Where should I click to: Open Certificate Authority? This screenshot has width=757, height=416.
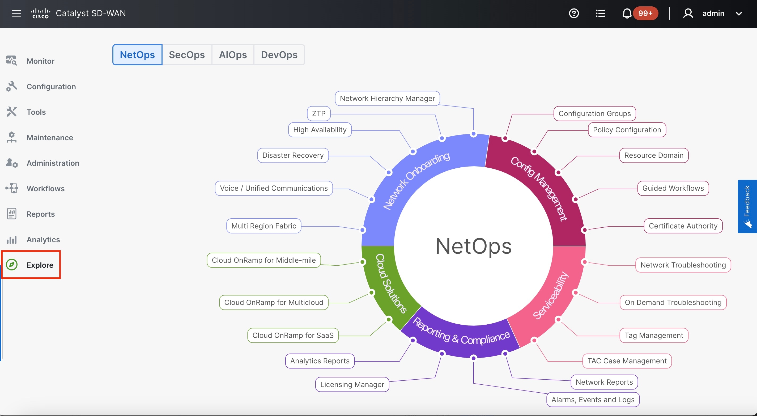click(x=683, y=226)
